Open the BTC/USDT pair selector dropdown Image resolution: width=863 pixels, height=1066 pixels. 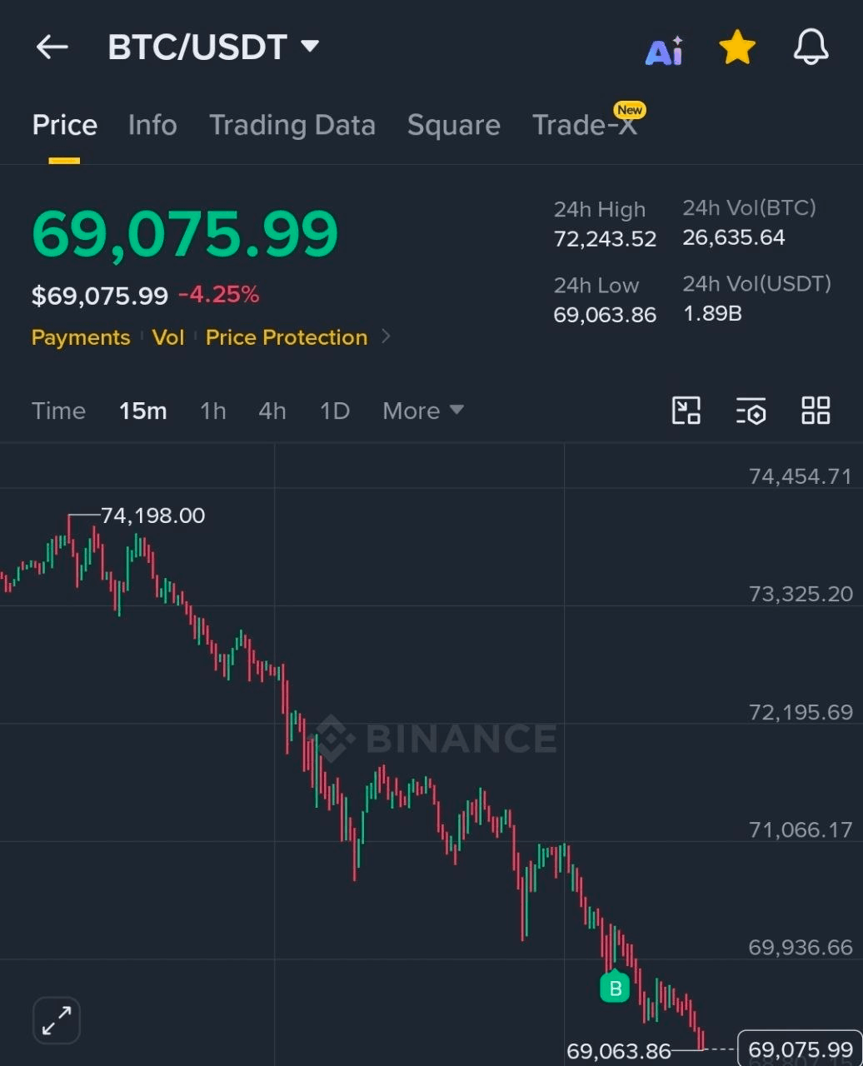point(214,47)
